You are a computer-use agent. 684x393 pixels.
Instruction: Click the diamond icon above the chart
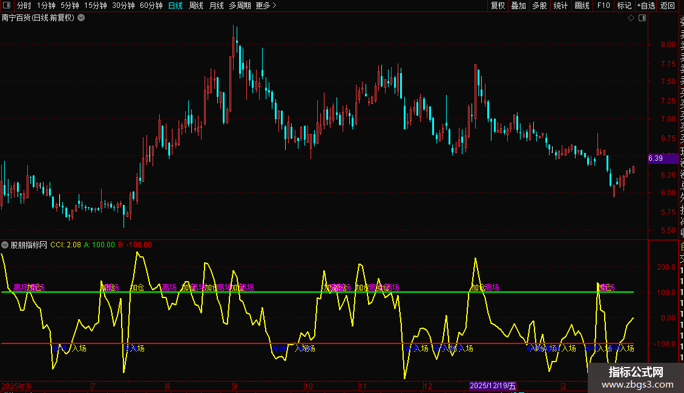(x=631, y=18)
